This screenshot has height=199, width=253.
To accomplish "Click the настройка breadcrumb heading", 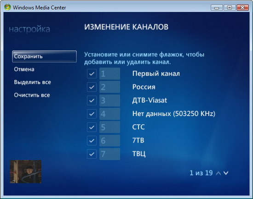I will pos(29,29).
